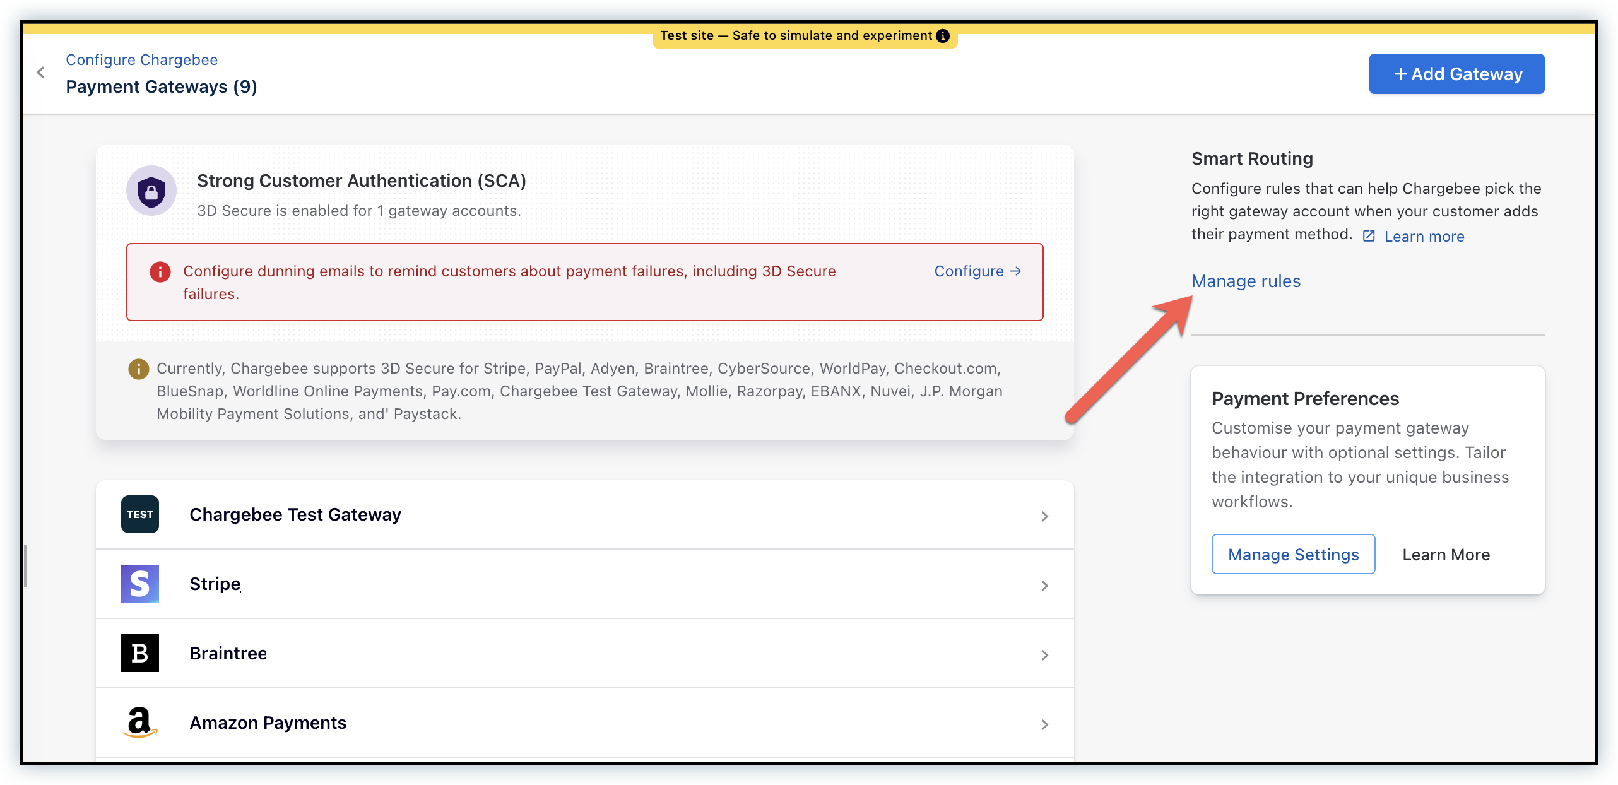Expand the Braintree row chevron
Screen dimensions: 1618x785
pyautogui.click(x=1044, y=655)
